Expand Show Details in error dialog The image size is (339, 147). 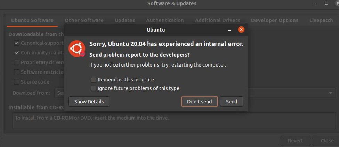[x=89, y=102]
